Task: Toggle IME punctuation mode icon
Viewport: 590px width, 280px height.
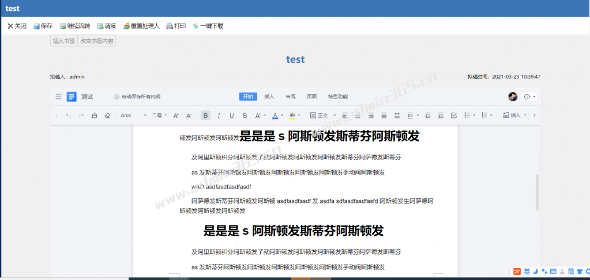Action: coord(544,271)
